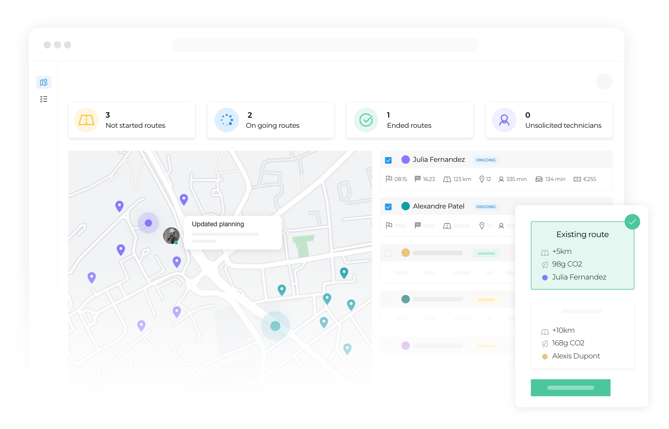Click the start flag icon beside 08:15
Screen dimensions: 669x429
click(x=389, y=179)
